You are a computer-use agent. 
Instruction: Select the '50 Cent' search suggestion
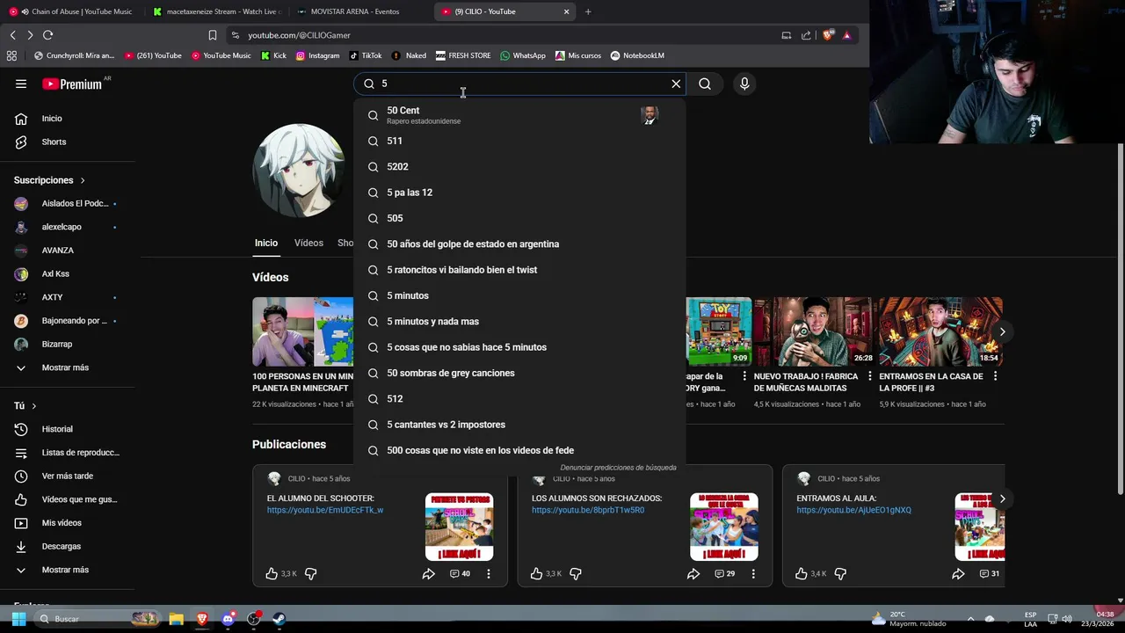519,115
